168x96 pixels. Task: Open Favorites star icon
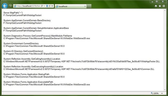160,6
